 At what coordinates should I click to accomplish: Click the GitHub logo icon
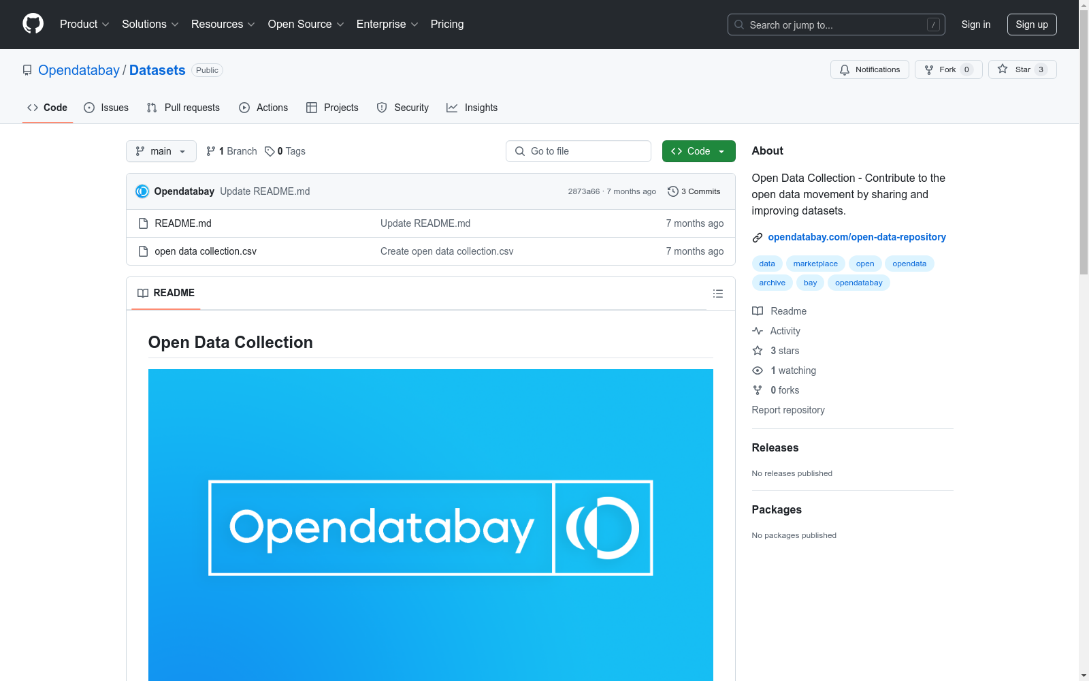pos(33,24)
